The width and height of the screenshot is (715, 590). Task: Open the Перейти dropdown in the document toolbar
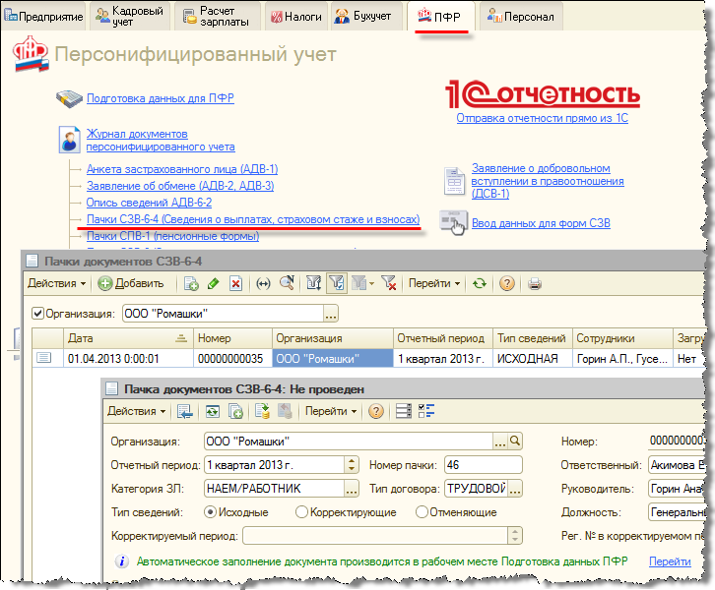331,412
